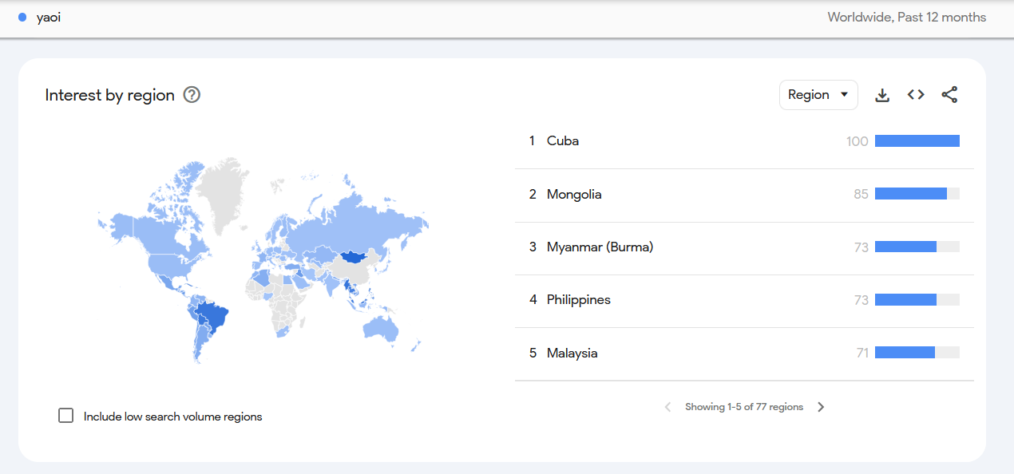Share the Interest by region chart
The image size is (1014, 474).
coord(949,95)
